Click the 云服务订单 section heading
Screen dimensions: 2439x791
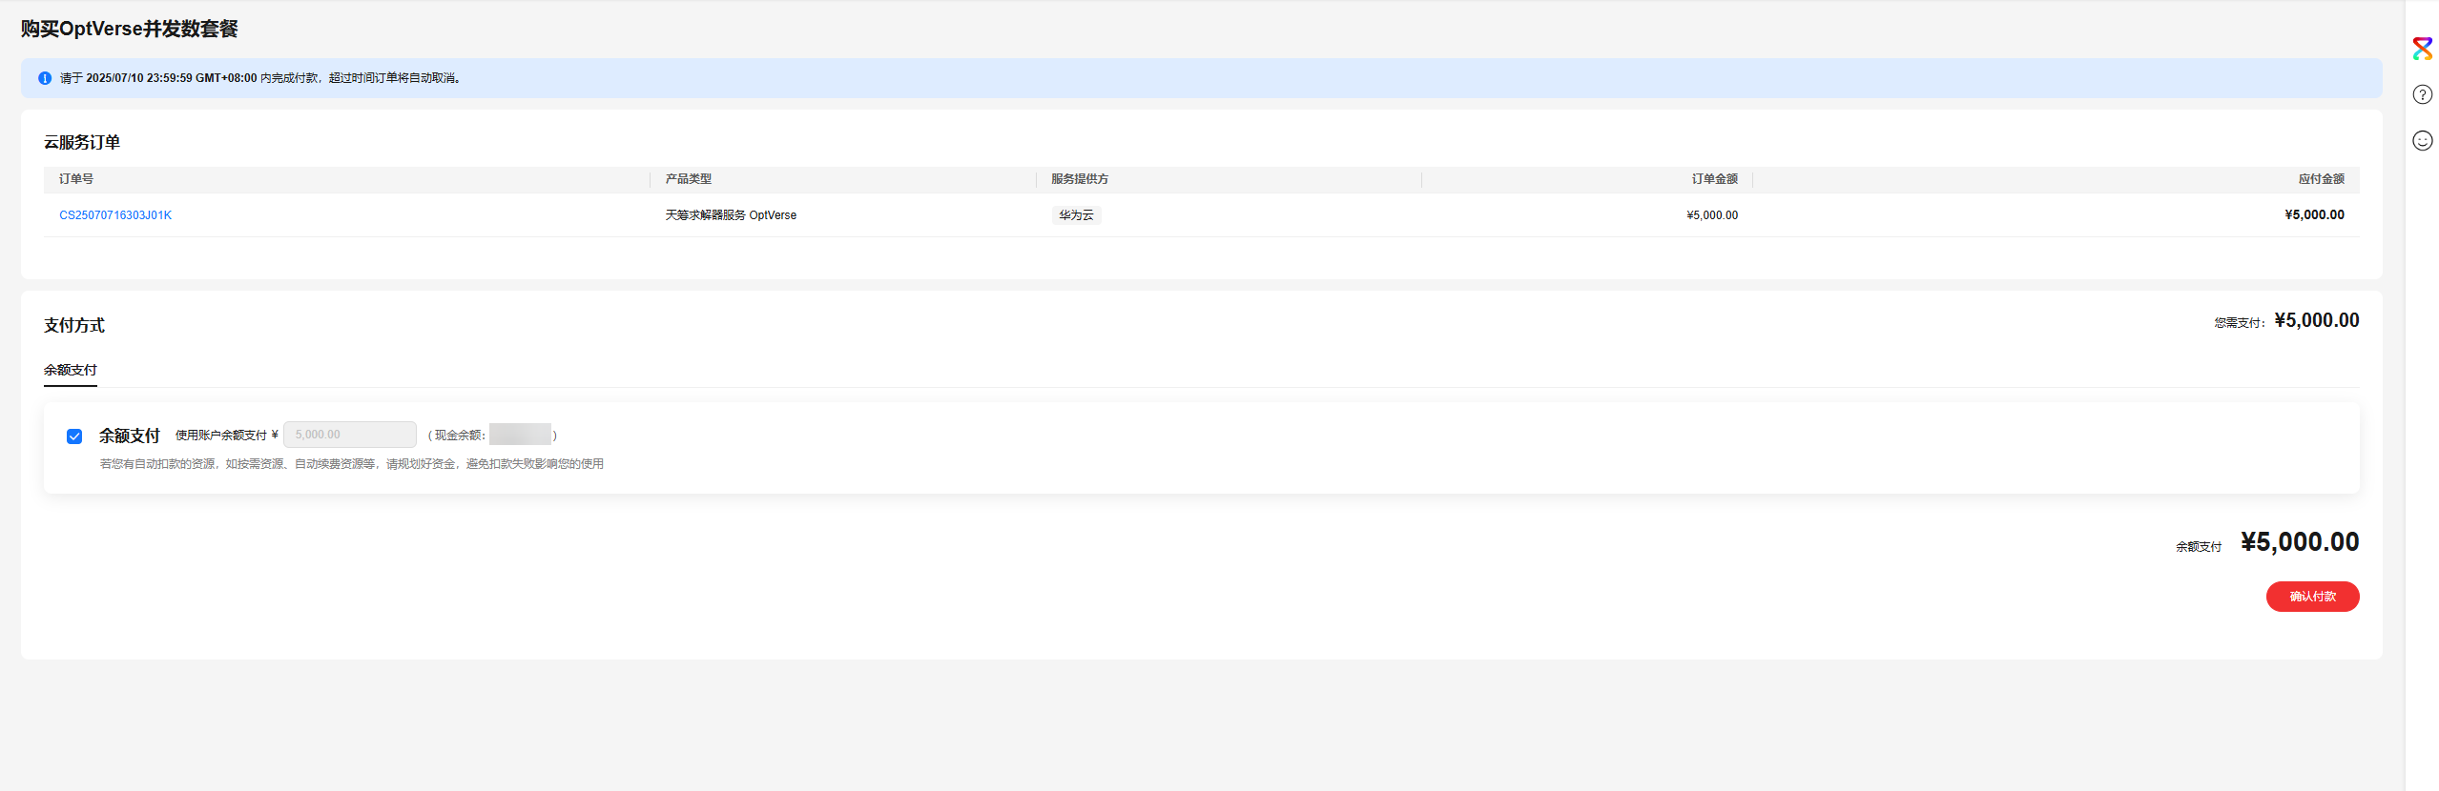[x=82, y=142]
